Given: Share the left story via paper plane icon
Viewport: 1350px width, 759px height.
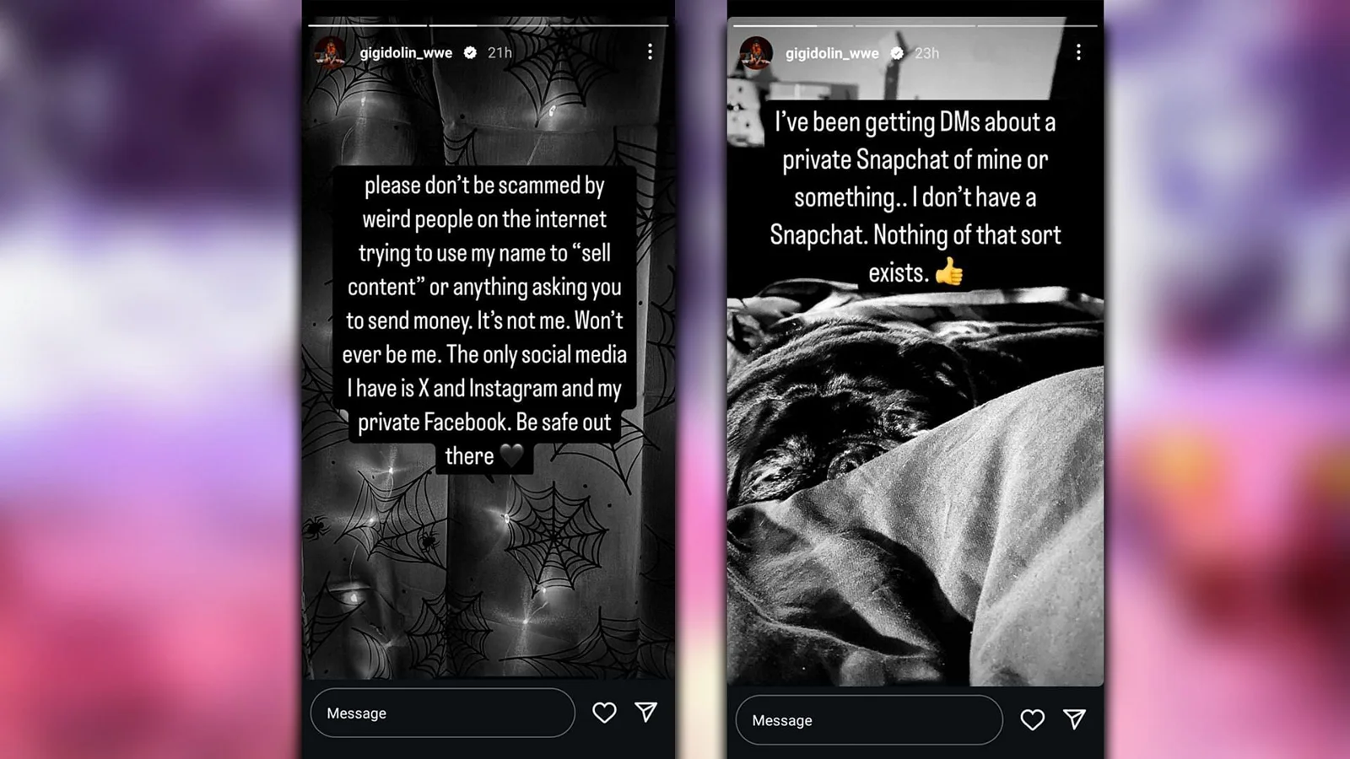Looking at the screenshot, I should pyautogui.click(x=646, y=712).
